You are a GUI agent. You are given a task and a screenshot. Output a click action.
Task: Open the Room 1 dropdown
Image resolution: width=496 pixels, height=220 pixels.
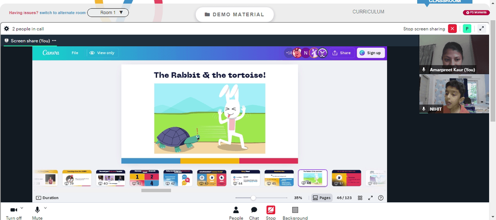tap(108, 13)
